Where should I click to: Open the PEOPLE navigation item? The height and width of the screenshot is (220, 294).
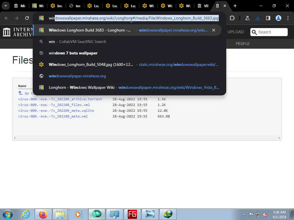click(242, 44)
